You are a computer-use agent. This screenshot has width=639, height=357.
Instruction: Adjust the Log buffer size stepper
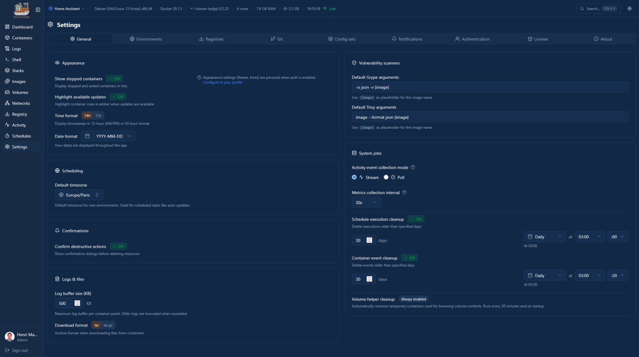click(77, 303)
